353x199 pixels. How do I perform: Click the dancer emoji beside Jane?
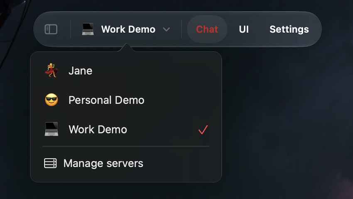(x=51, y=70)
